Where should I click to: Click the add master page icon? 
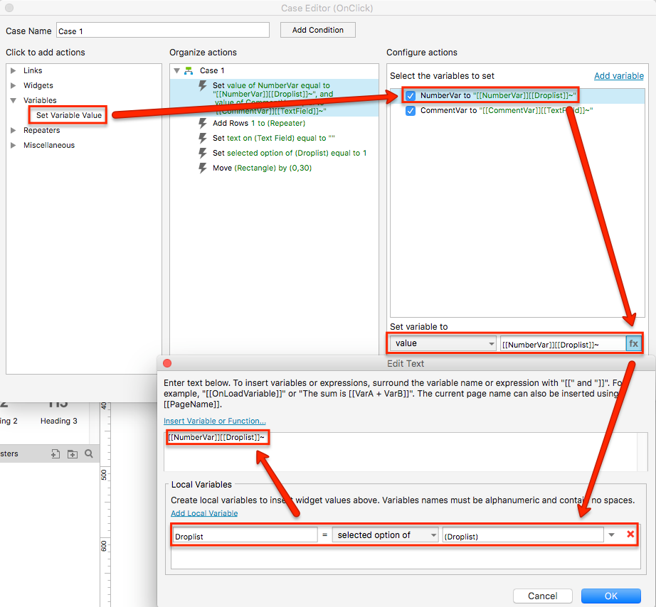[x=55, y=454]
